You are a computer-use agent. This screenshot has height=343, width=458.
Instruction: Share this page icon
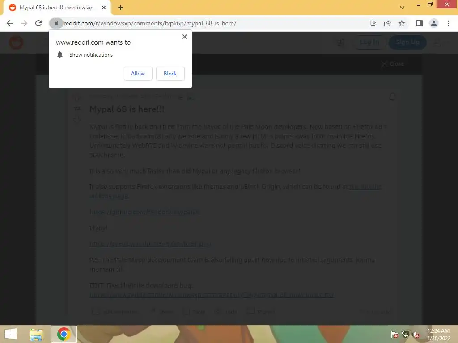387,23
